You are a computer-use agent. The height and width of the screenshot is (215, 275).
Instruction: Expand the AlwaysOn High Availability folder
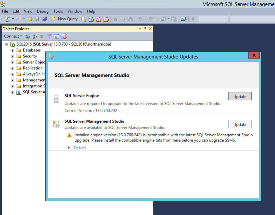(12, 74)
